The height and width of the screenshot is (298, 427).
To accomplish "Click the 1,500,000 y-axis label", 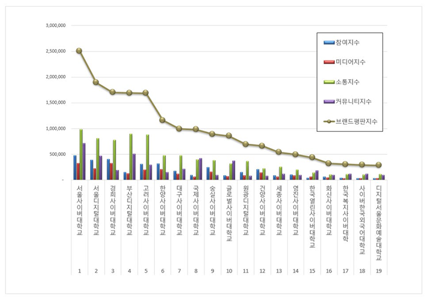I will (56, 103).
